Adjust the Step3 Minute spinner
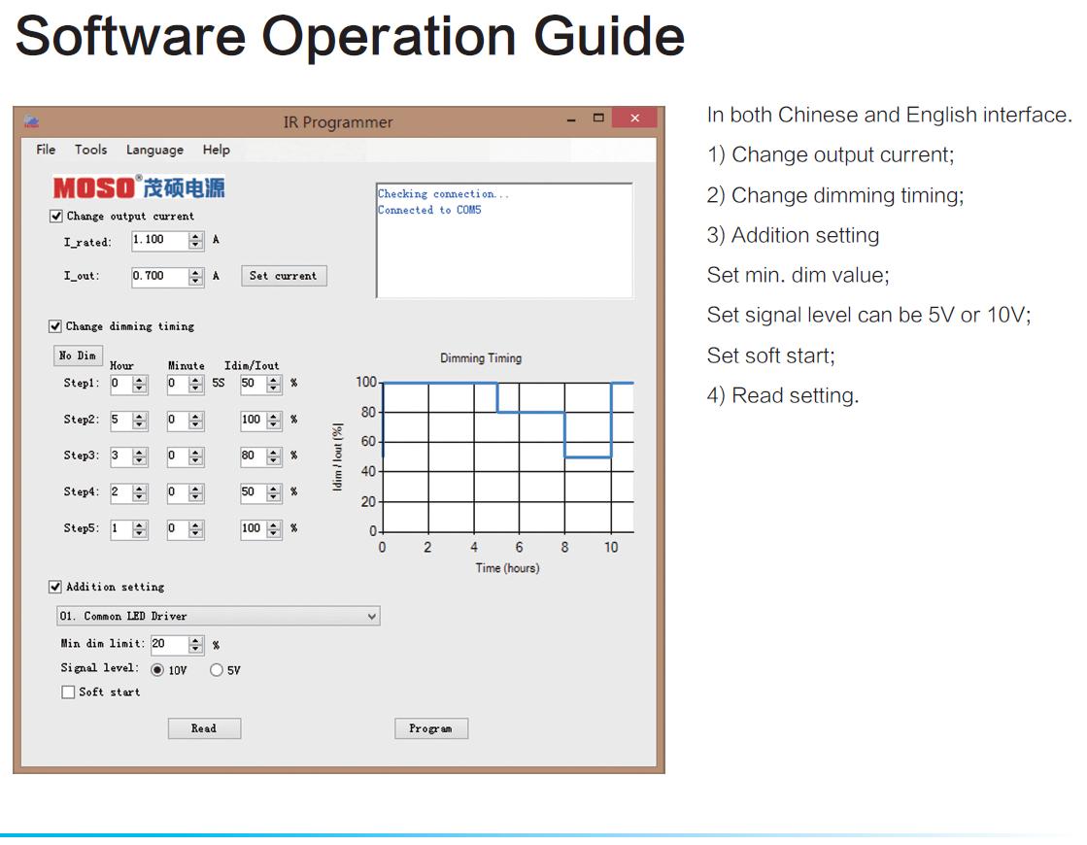The width and height of the screenshot is (1087, 845). point(196,456)
